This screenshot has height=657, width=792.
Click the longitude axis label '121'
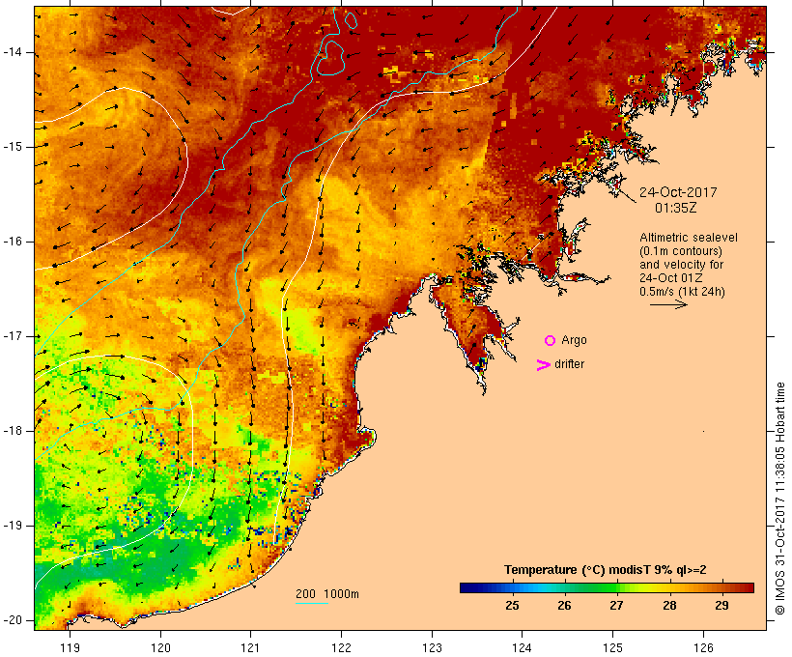point(250,647)
